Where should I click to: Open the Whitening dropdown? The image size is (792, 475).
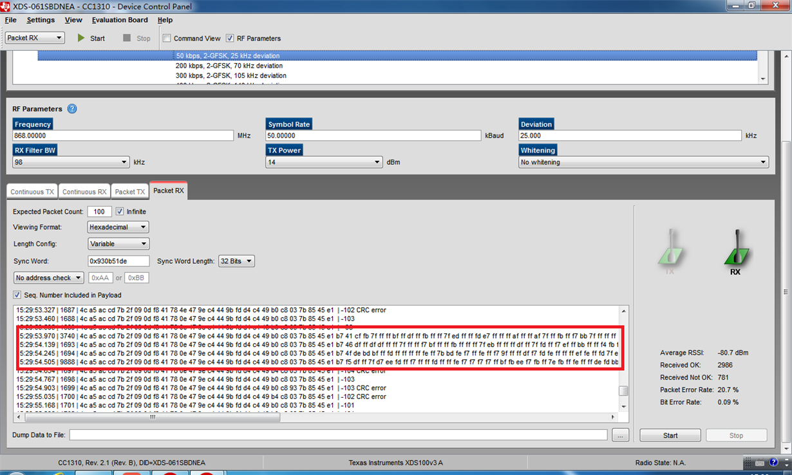click(643, 162)
